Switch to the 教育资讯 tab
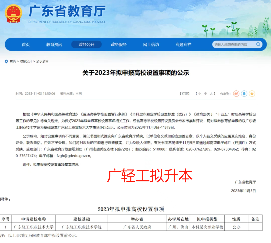 [x=54, y=44]
